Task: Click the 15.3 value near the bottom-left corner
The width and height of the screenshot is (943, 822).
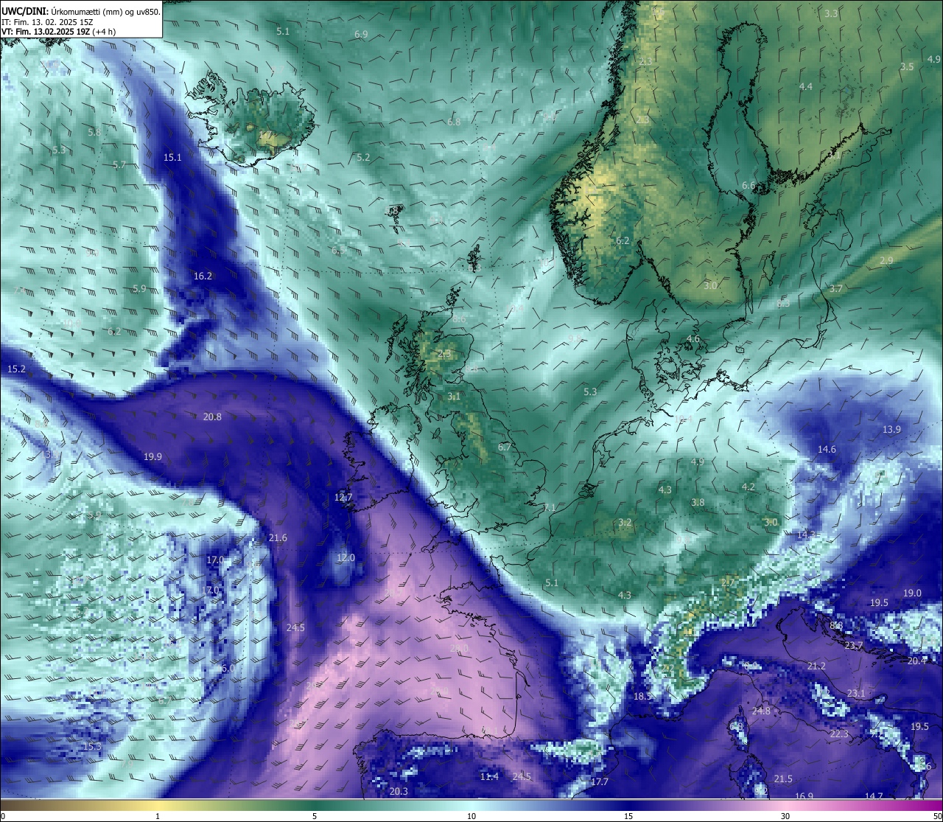Action: tap(92, 746)
